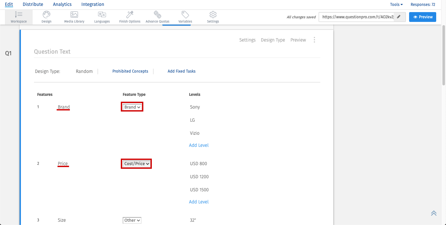Open the question Settings link

[x=247, y=40]
